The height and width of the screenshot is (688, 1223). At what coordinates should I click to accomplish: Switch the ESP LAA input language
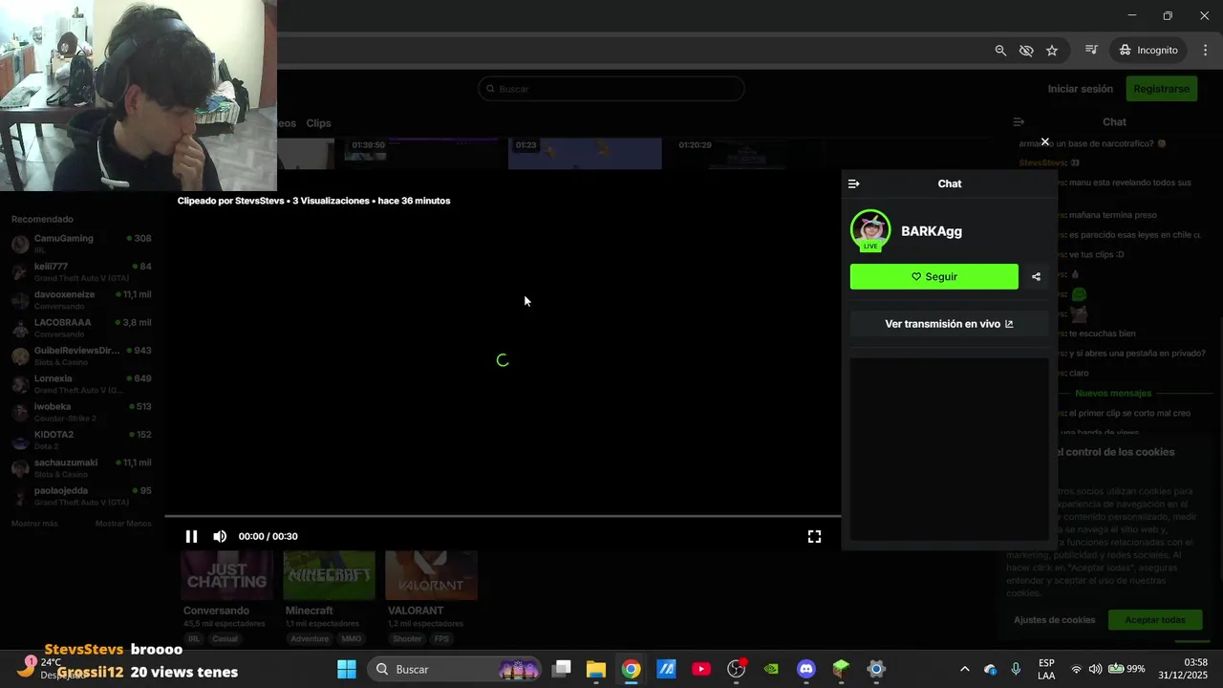(x=1046, y=669)
